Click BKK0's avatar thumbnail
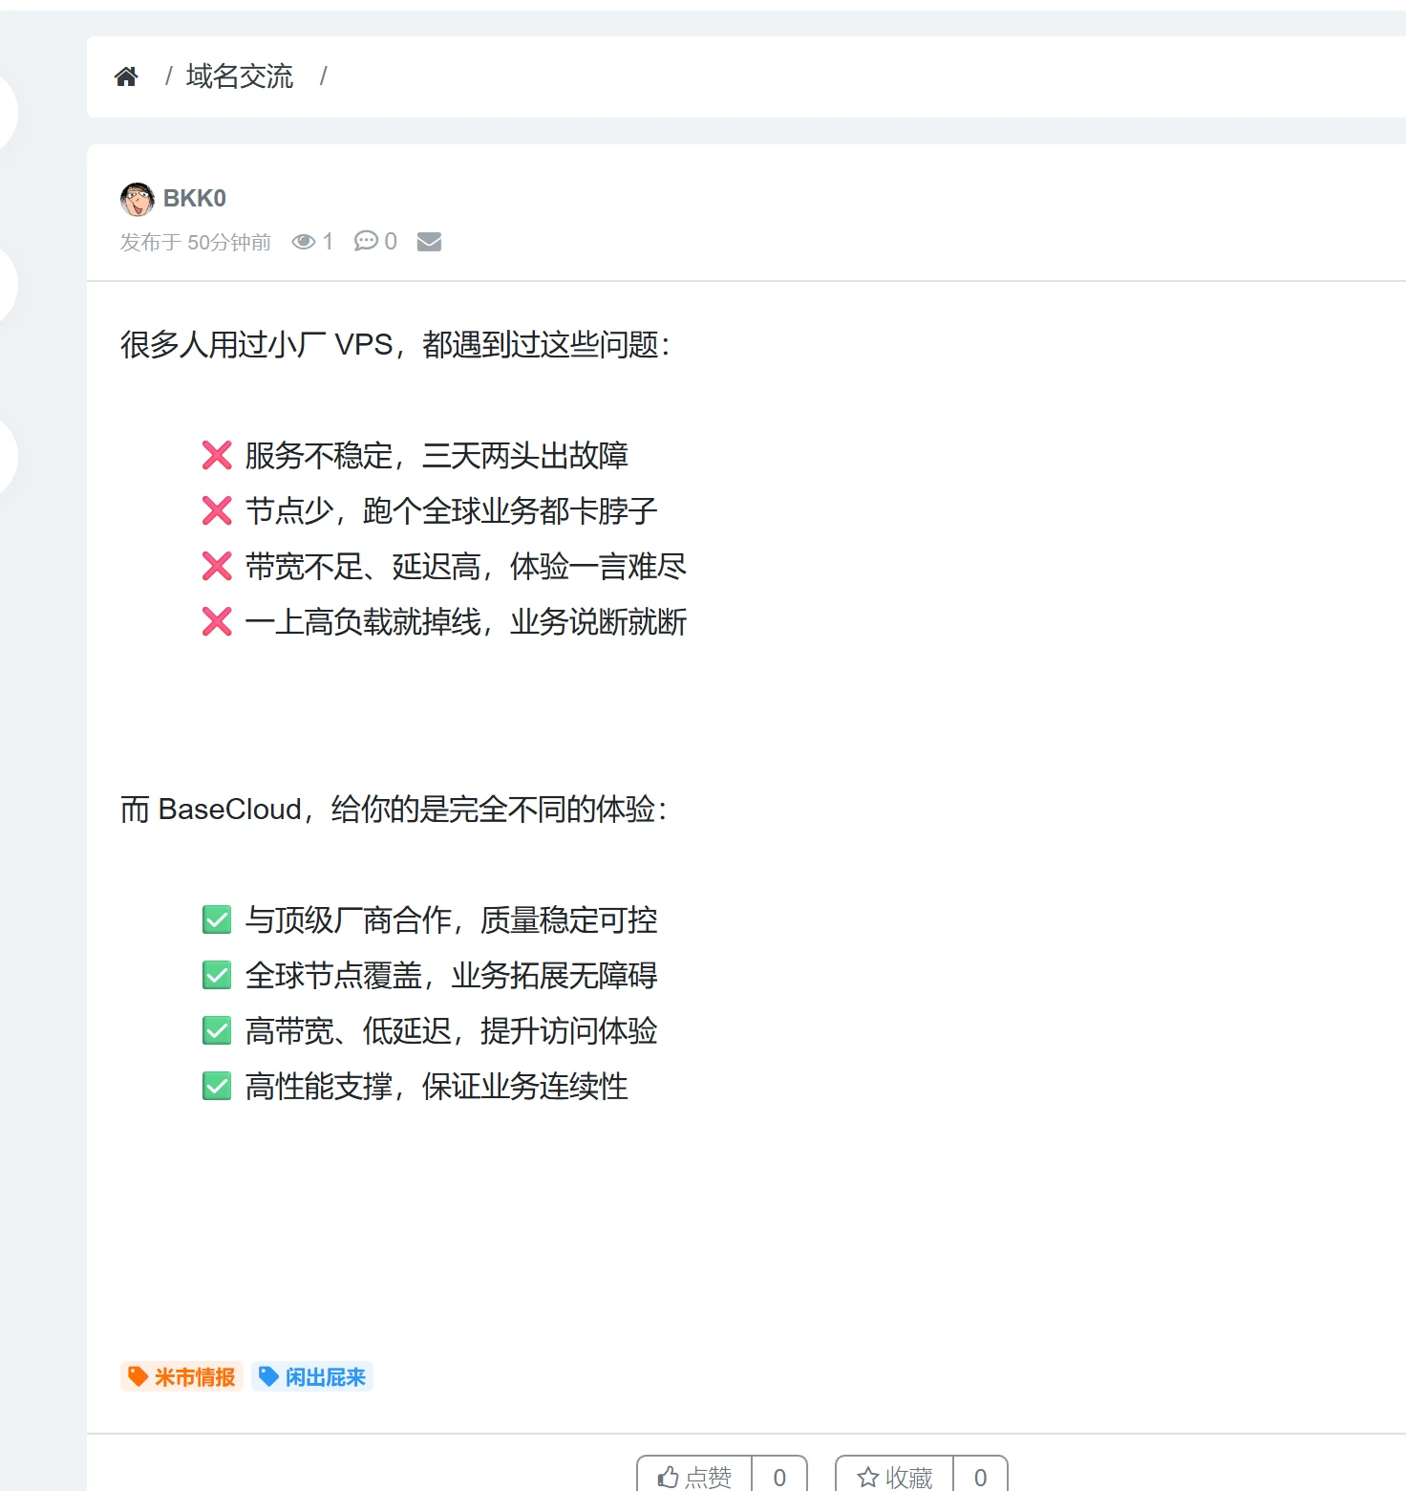Screen dimensions: 1406x1491 [x=137, y=199]
